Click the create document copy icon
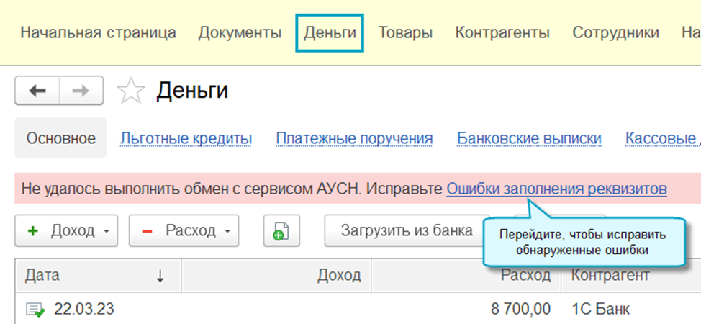 click(x=281, y=231)
